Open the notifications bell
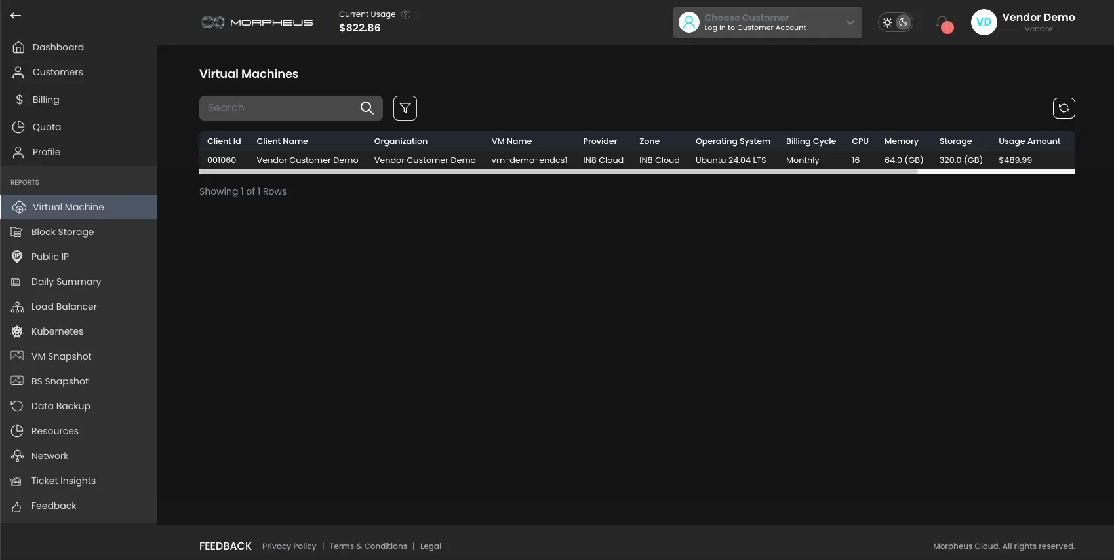This screenshot has height=560, width=1114. [x=943, y=23]
